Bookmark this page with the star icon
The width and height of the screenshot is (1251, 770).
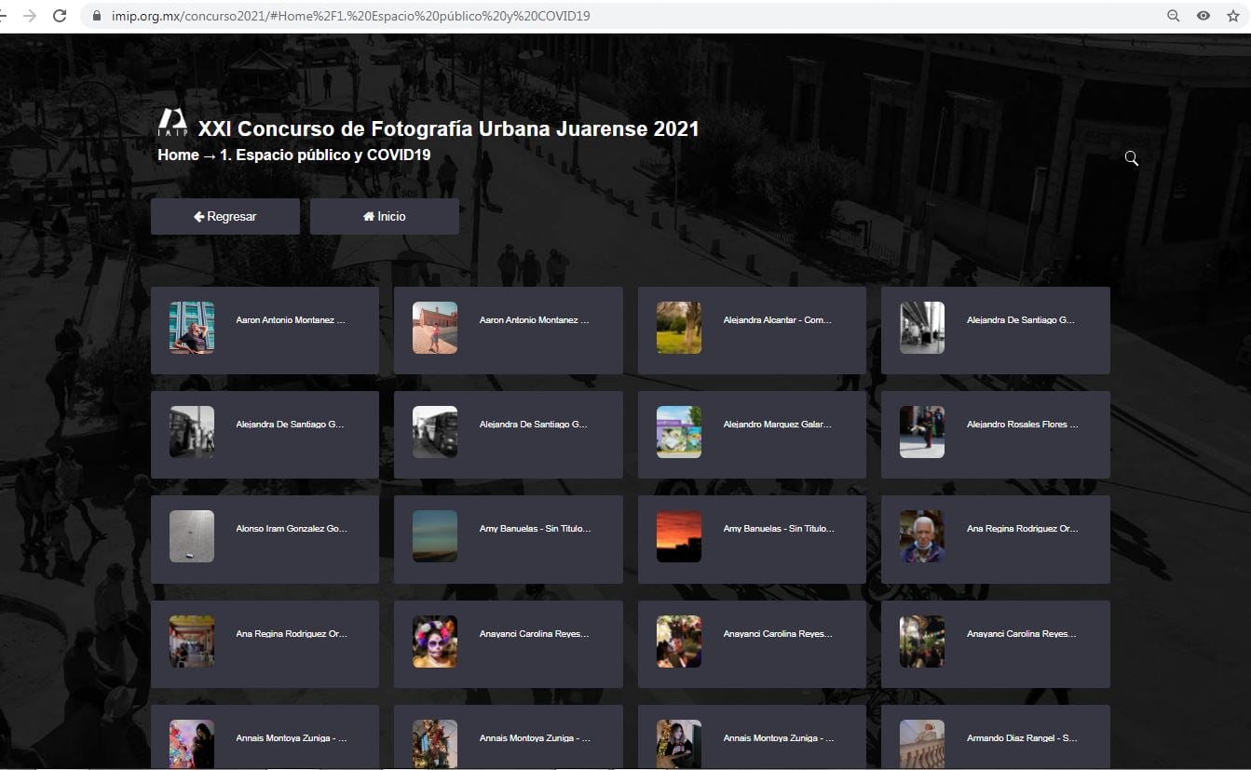coord(1233,16)
